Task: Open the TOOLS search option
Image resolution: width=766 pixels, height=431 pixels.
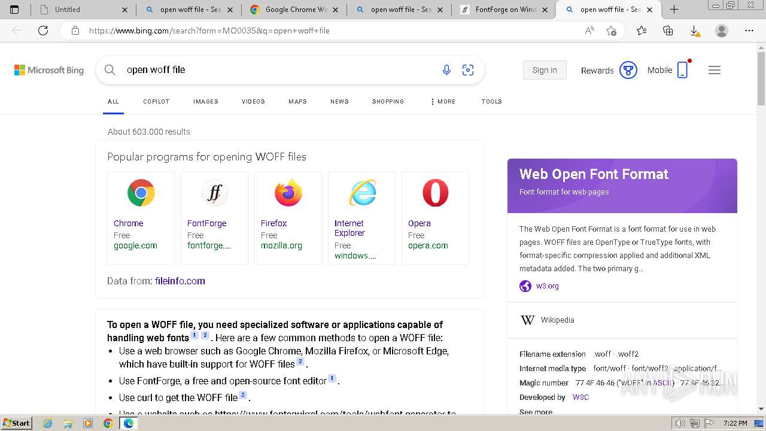Action: pos(491,102)
